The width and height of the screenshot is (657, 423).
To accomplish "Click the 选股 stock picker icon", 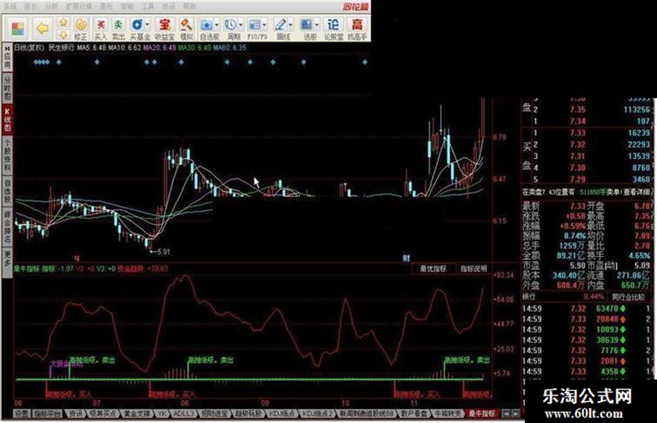I will (x=307, y=25).
